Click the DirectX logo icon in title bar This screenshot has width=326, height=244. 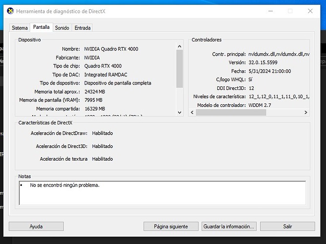pos(10,11)
